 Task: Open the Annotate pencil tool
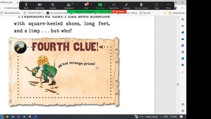126,6
